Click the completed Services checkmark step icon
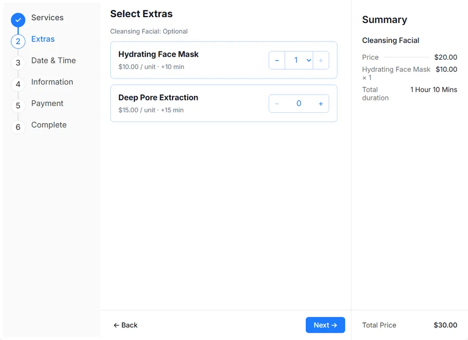468x340 pixels. pyautogui.click(x=18, y=20)
